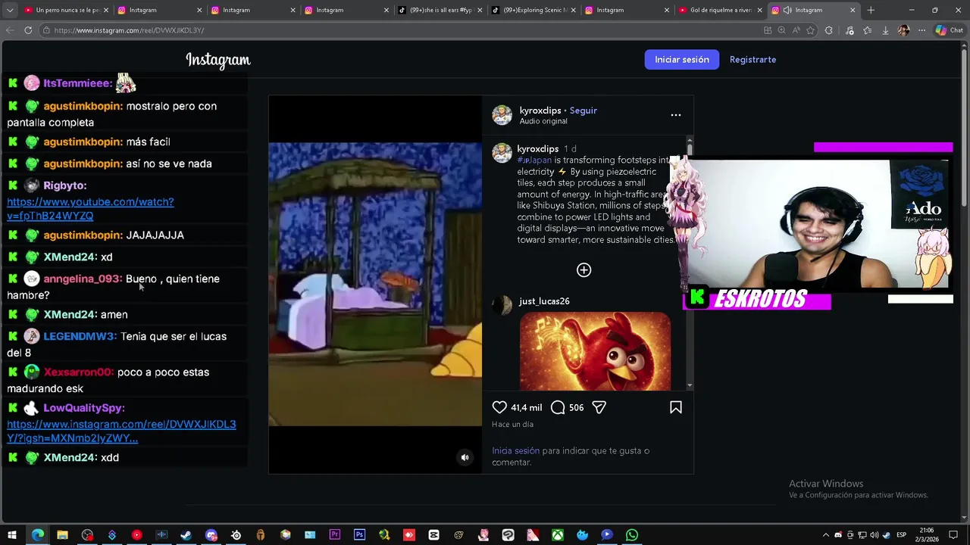Open WhatsApp from the taskbar
This screenshot has height=545, width=970.
click(631, 535)
